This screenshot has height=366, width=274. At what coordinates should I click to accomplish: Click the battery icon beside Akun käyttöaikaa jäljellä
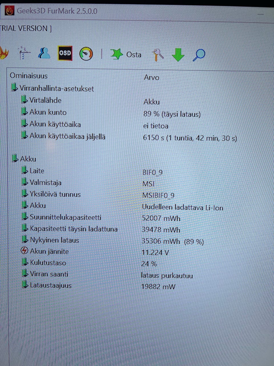pyautogui.click(x=25, y=135)
